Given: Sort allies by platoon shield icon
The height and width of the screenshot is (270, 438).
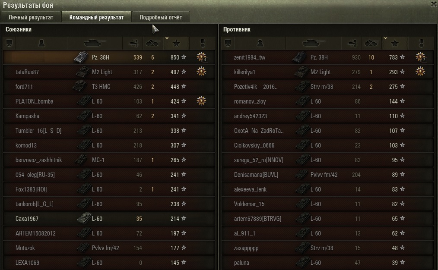Looking at the screenshot, I should (9, 43).
